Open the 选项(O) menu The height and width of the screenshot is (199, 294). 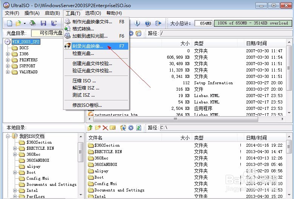tap(93, 13)
